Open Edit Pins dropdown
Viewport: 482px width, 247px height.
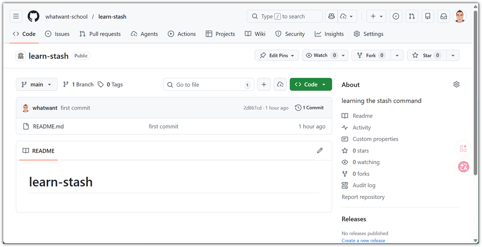277,55
